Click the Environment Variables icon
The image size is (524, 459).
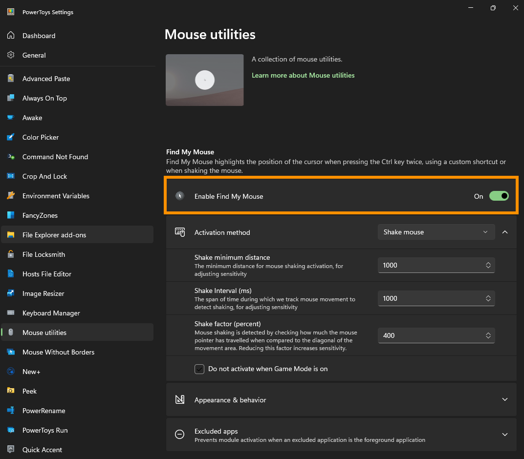point(11,195)
